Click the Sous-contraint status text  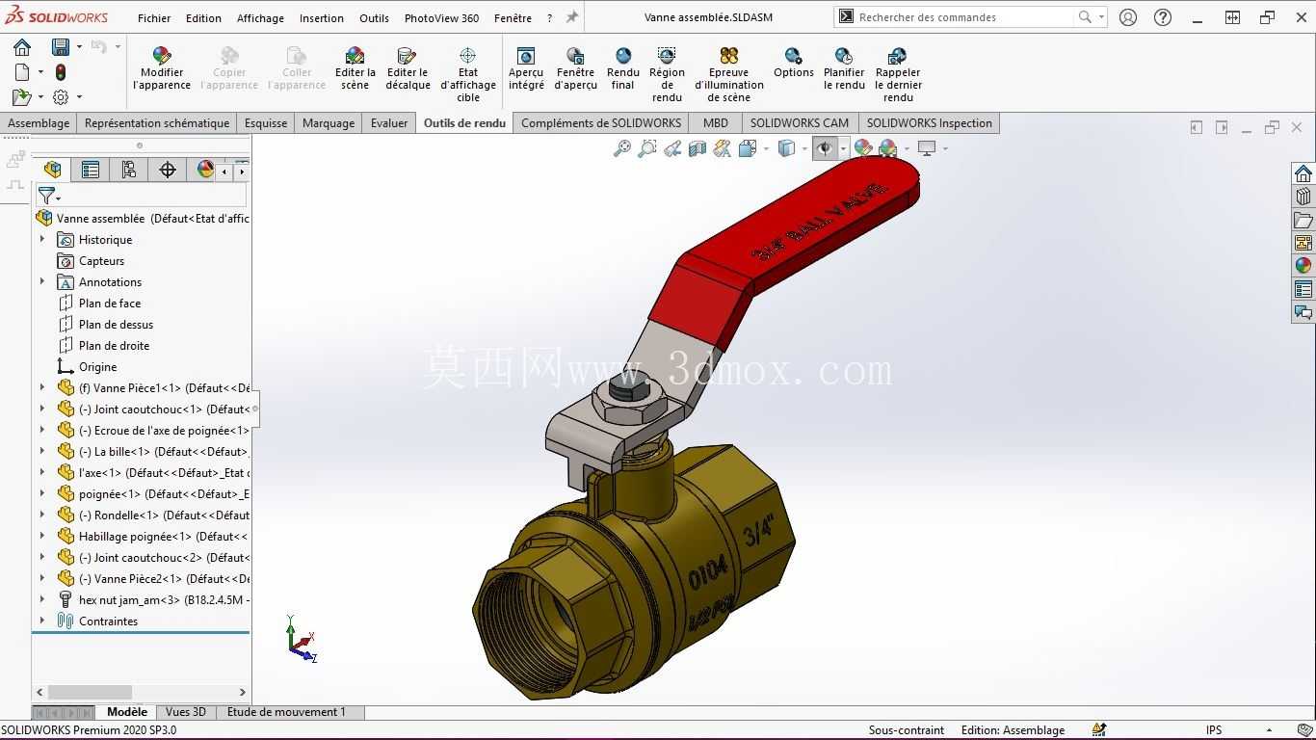[x=907, y=730]
